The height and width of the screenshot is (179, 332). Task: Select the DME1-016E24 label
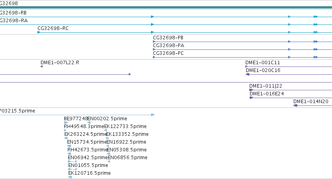click(x=267, y=94)
